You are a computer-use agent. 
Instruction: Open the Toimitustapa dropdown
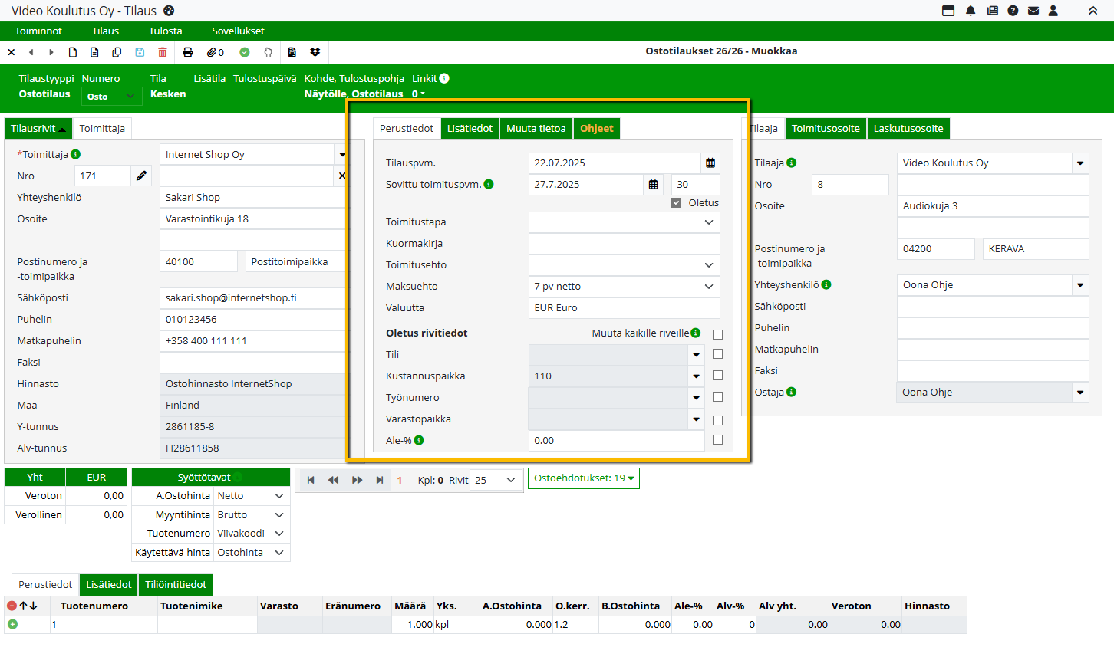coord(708,222)
